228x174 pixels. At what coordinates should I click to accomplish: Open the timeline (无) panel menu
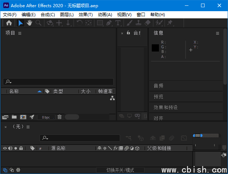[x=28, y=127]
